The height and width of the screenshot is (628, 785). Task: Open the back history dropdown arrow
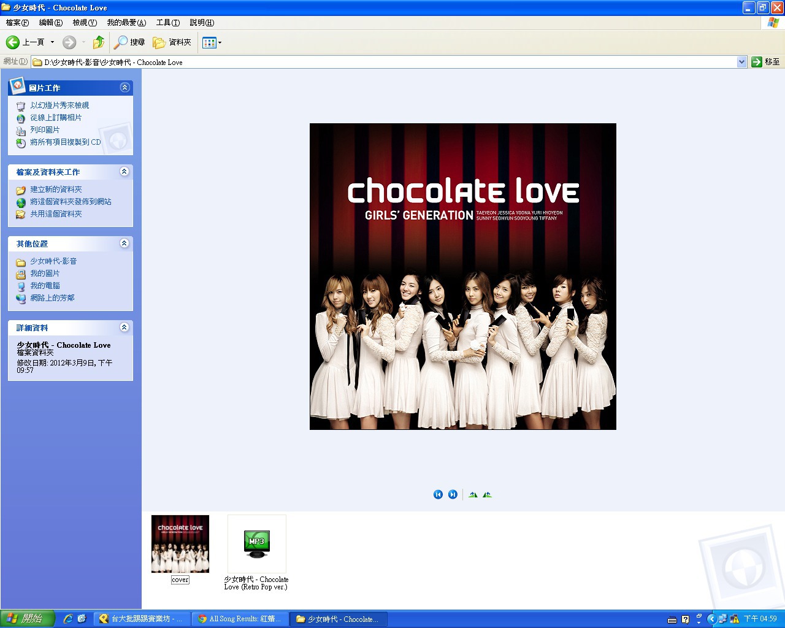click(x=52, y=42)
